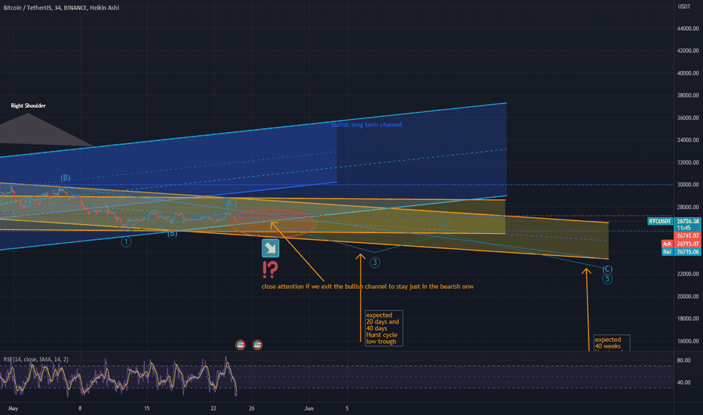Click the May date label on time axis
The height and width of the screenshot is (415, 703).
(13, 409)
